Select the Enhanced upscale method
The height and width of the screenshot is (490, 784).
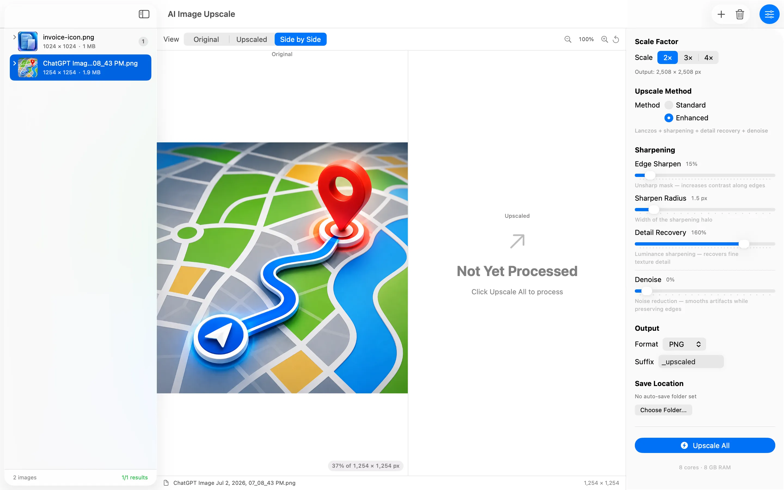coord(669,118)
